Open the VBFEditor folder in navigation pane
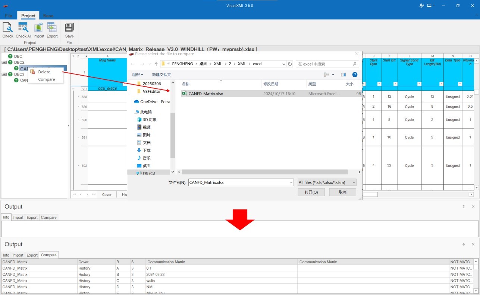Image resolution: width=480 pixels, height=295 pixels. point(149,91)
